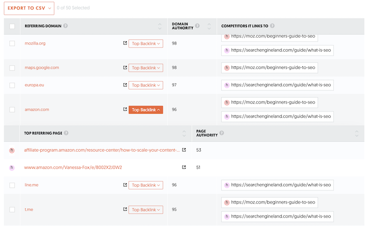Screen dimensions: 367x226
Task: Expand Top Backlink for europa.eu
Action: tap(146, 85)
